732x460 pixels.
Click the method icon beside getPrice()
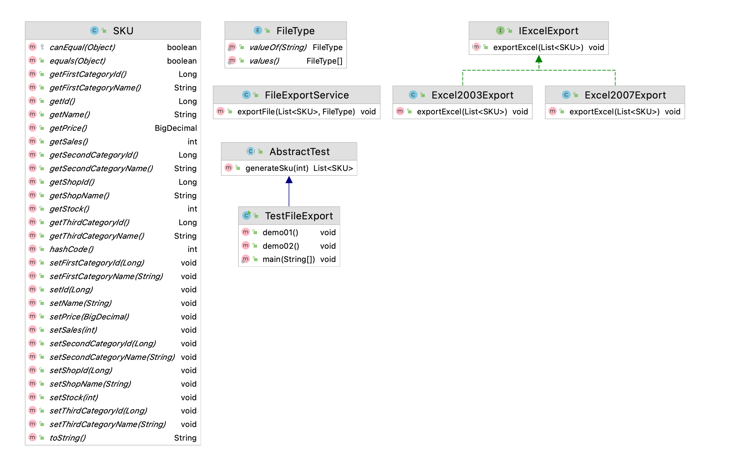(x=32, y=128)
